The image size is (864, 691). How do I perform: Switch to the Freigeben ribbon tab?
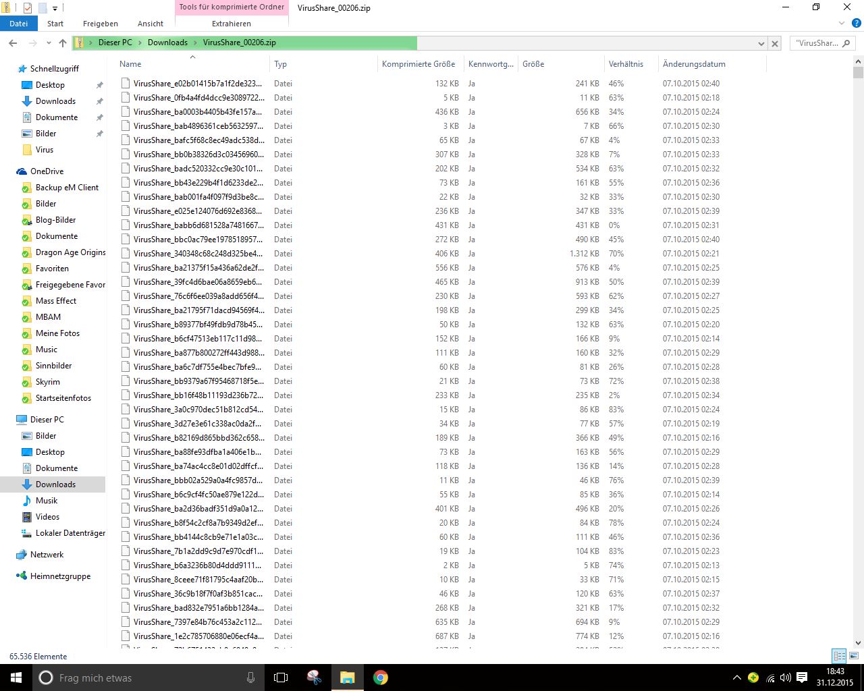[101, 24]
